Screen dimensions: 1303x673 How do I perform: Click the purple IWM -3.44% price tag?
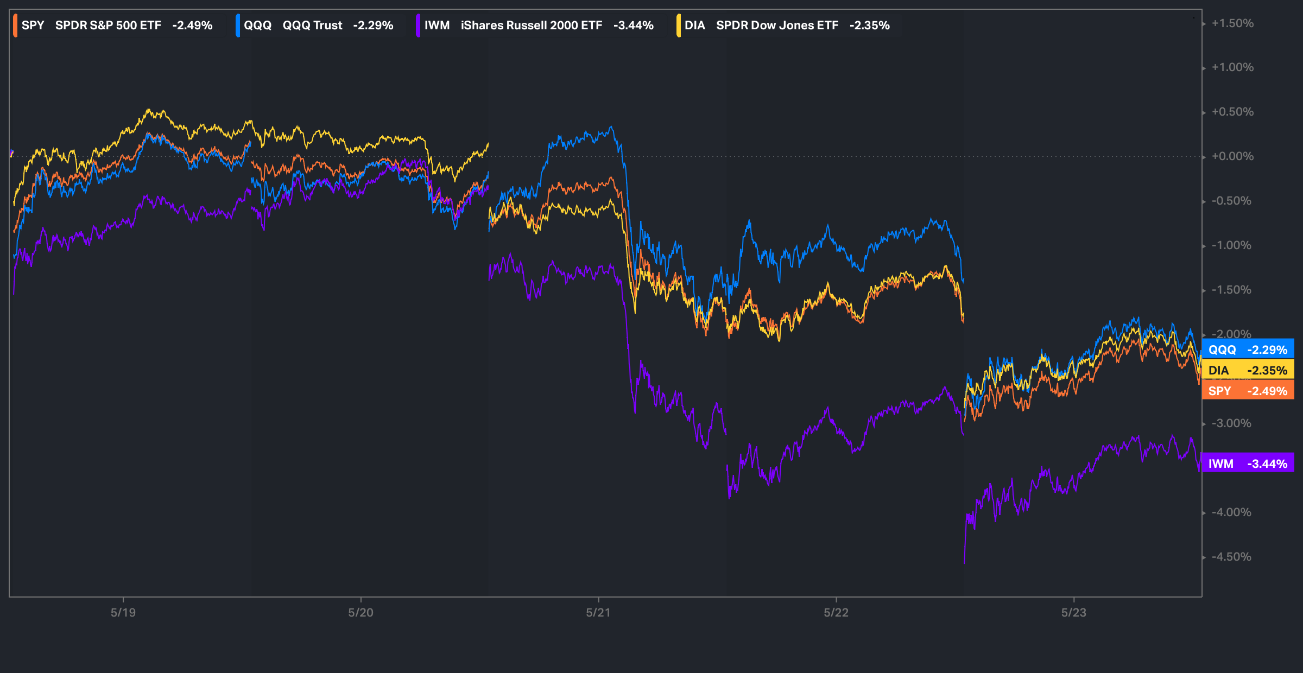click(x=1248, y=464)
